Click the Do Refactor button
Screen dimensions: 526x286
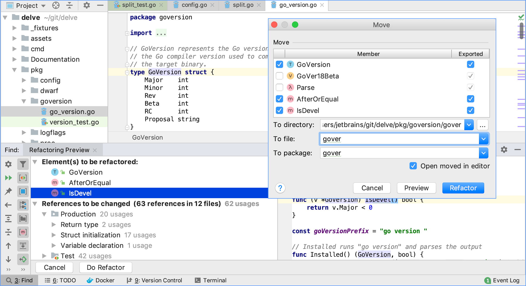coord(106,267)
